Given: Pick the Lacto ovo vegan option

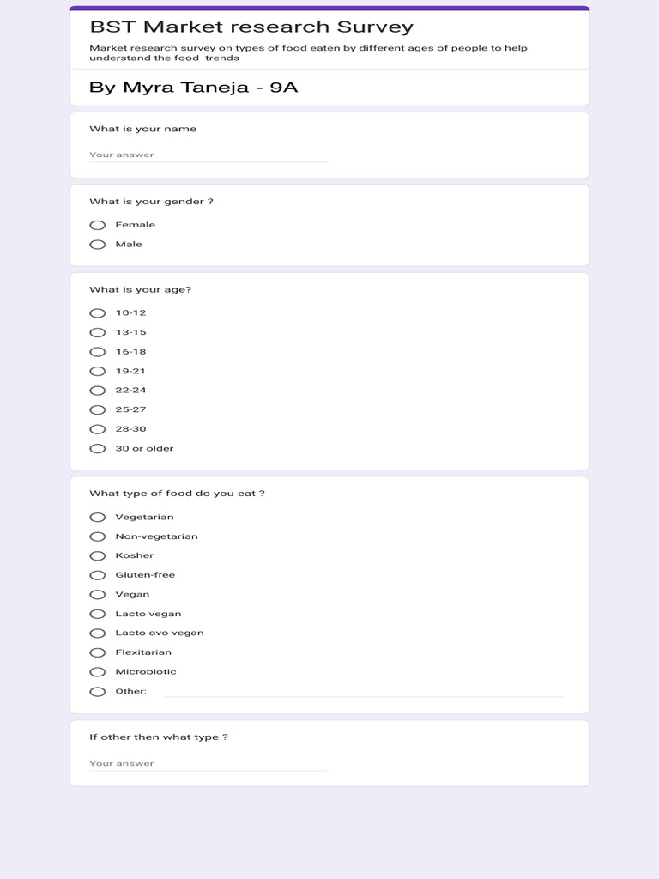Looking at the screenshot, I should click(98, 633).
